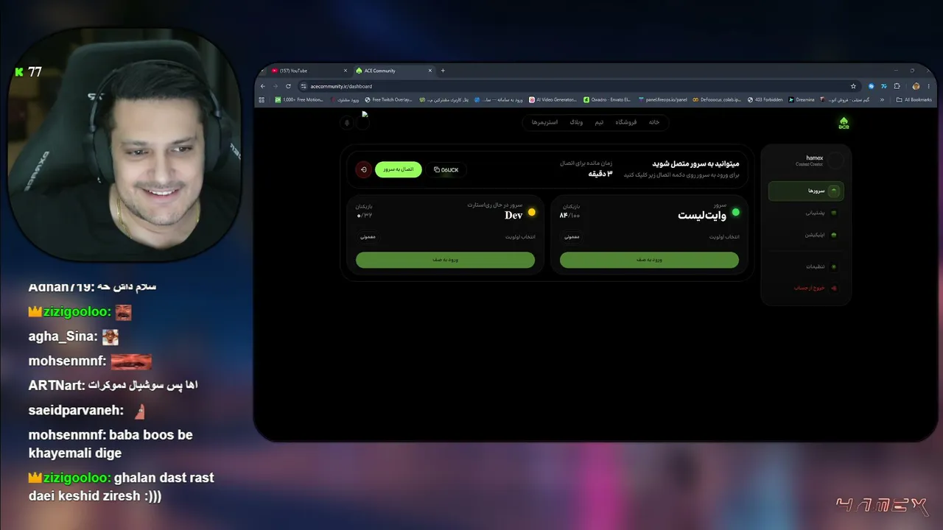The width and height of the screenshot is (943, 530).
Task: Open the 'panel.fireops.io/panel' bookmark
Action: click(x=662, y=100)
